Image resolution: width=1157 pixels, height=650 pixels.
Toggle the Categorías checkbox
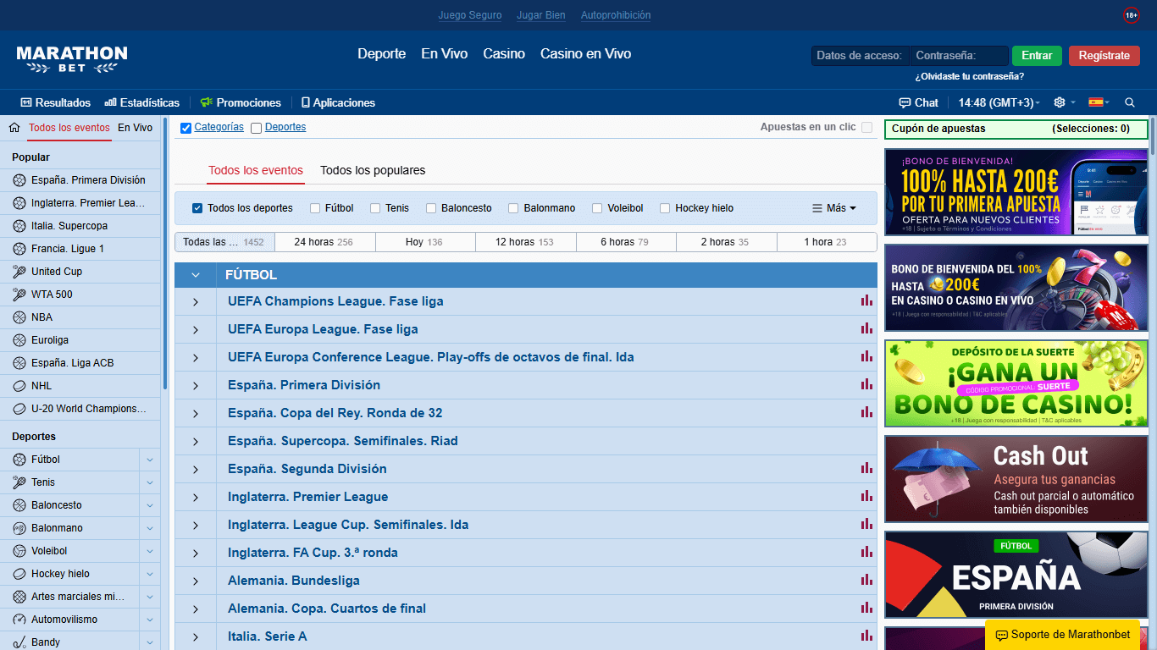pyautogui.click(x=185, y=128)
